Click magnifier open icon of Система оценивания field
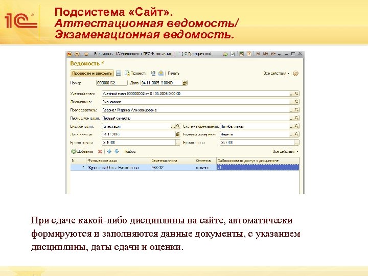 tap(296, 126)
